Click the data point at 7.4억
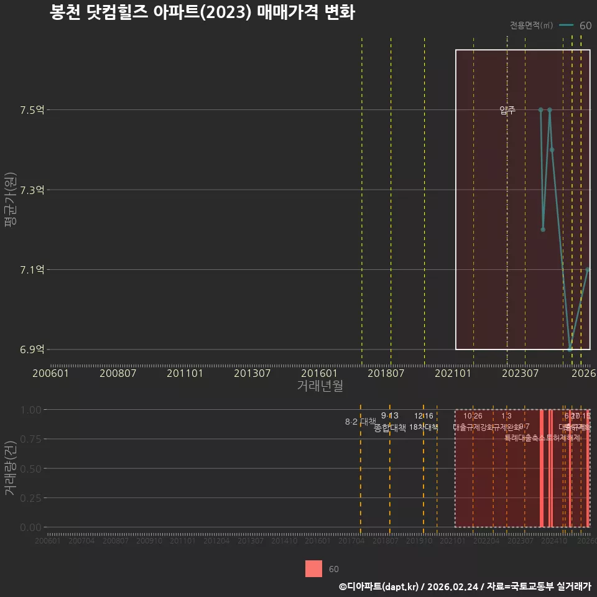 tap(552, 150)
